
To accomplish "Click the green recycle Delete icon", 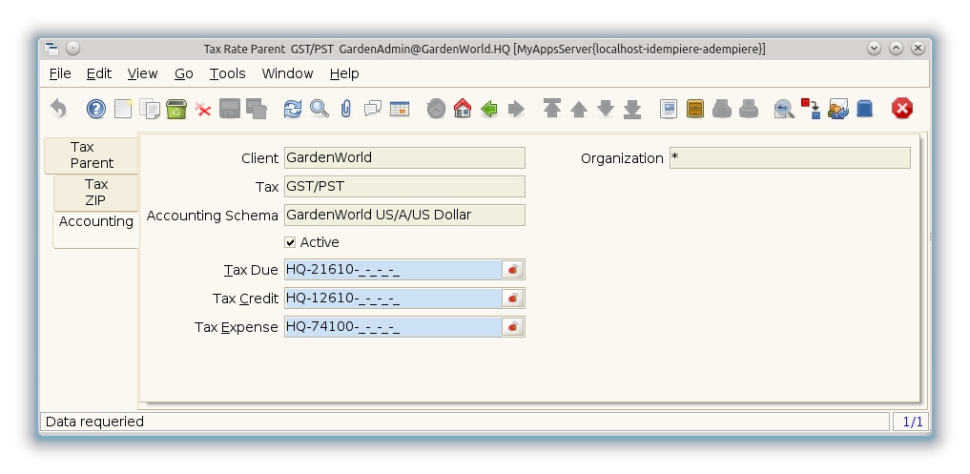I will [x=176, y=109].
